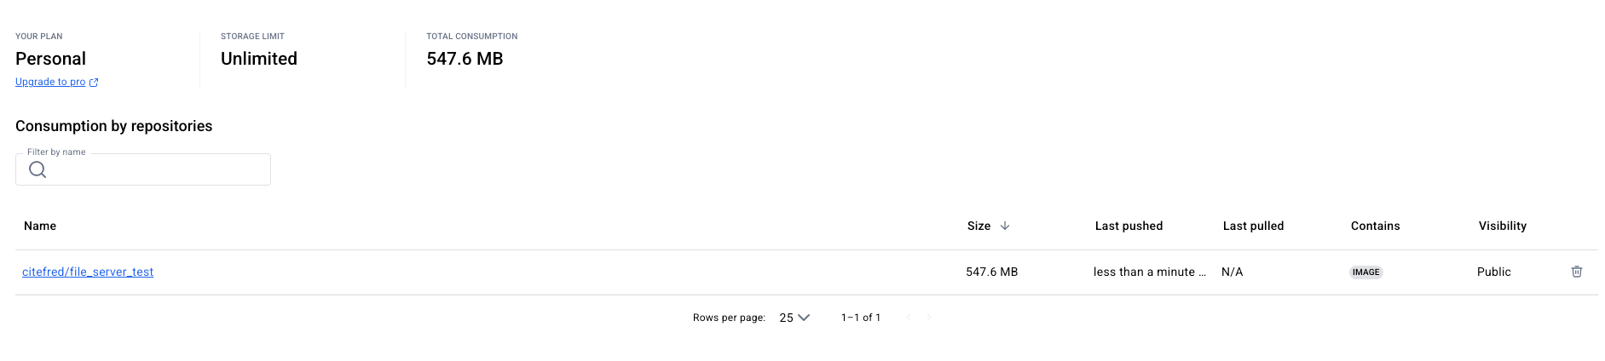Select the Contains column header
This screenshot has width=1605, height=361.
pos(1375,226)
